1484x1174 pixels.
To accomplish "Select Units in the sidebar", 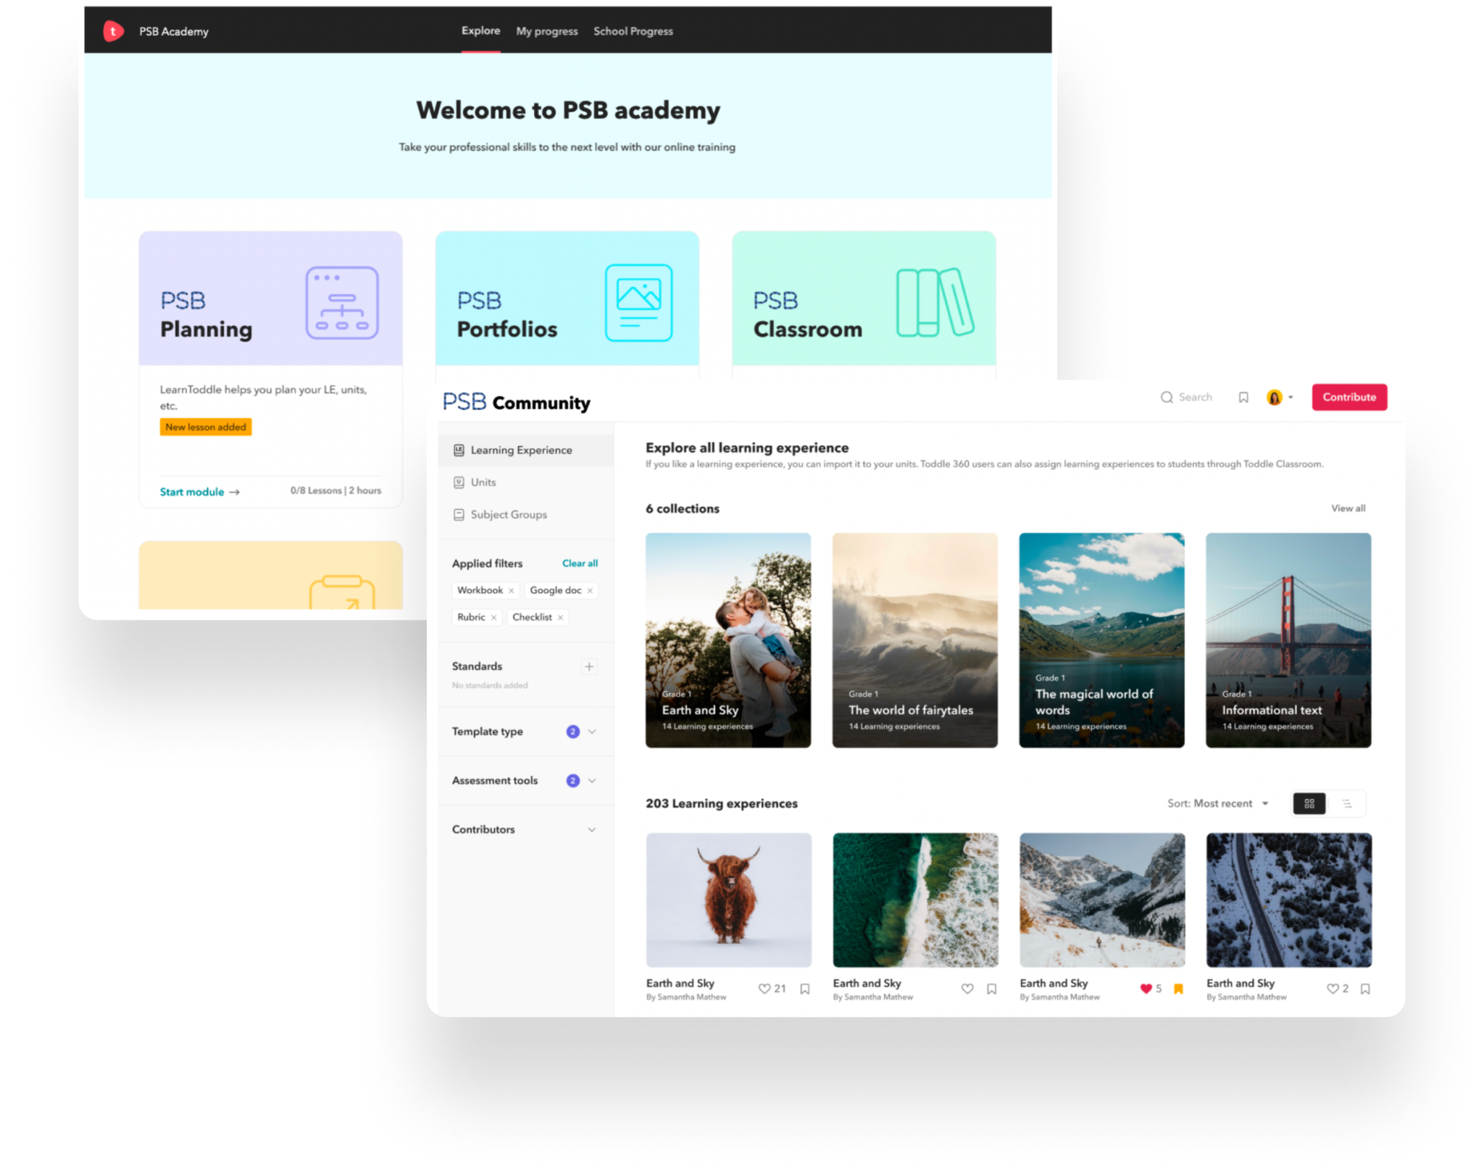I will (483, 482).
